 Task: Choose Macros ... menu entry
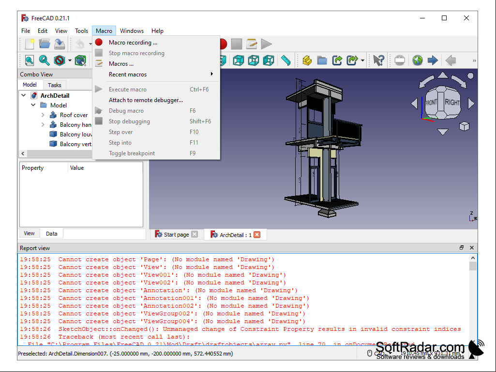pos(156,63)
